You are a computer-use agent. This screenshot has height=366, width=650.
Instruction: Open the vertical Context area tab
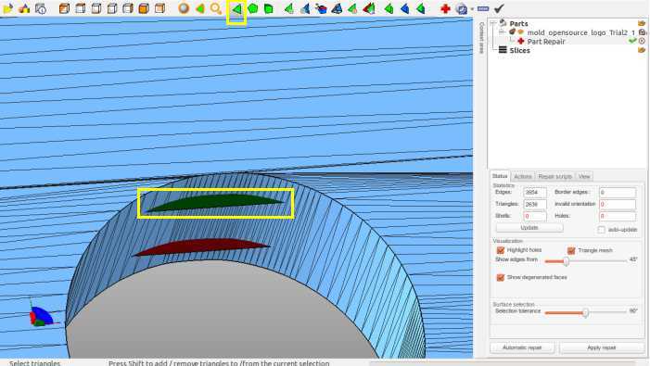(481, 37)
